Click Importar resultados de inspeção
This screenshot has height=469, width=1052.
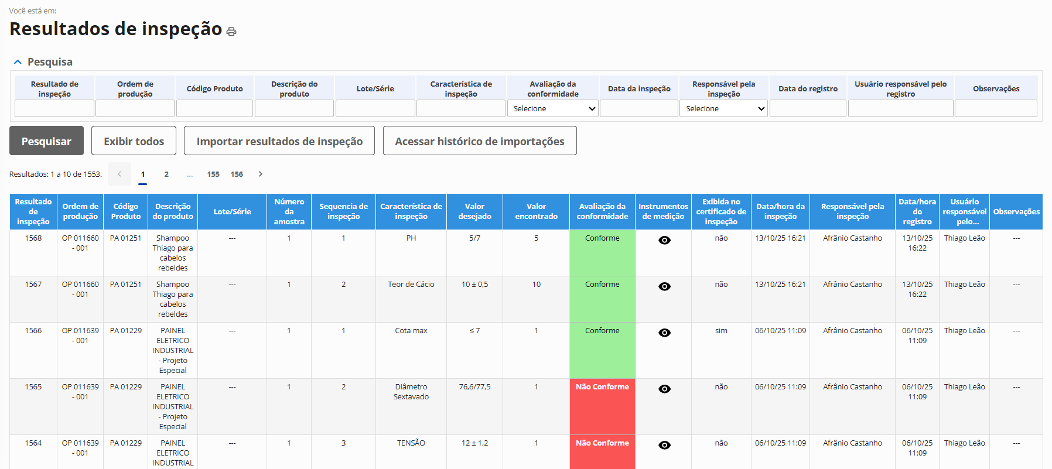pos(279,141)
